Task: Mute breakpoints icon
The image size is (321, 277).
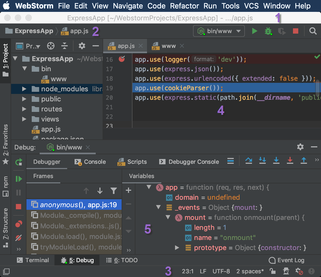Action: tap(19, 238)
